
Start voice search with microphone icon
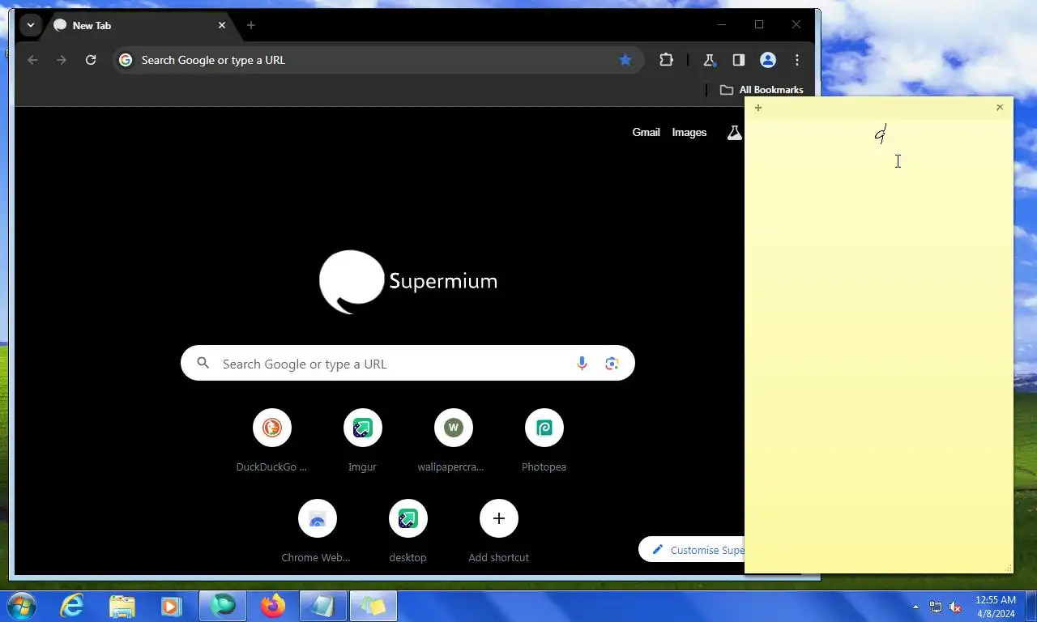(582, 364)
